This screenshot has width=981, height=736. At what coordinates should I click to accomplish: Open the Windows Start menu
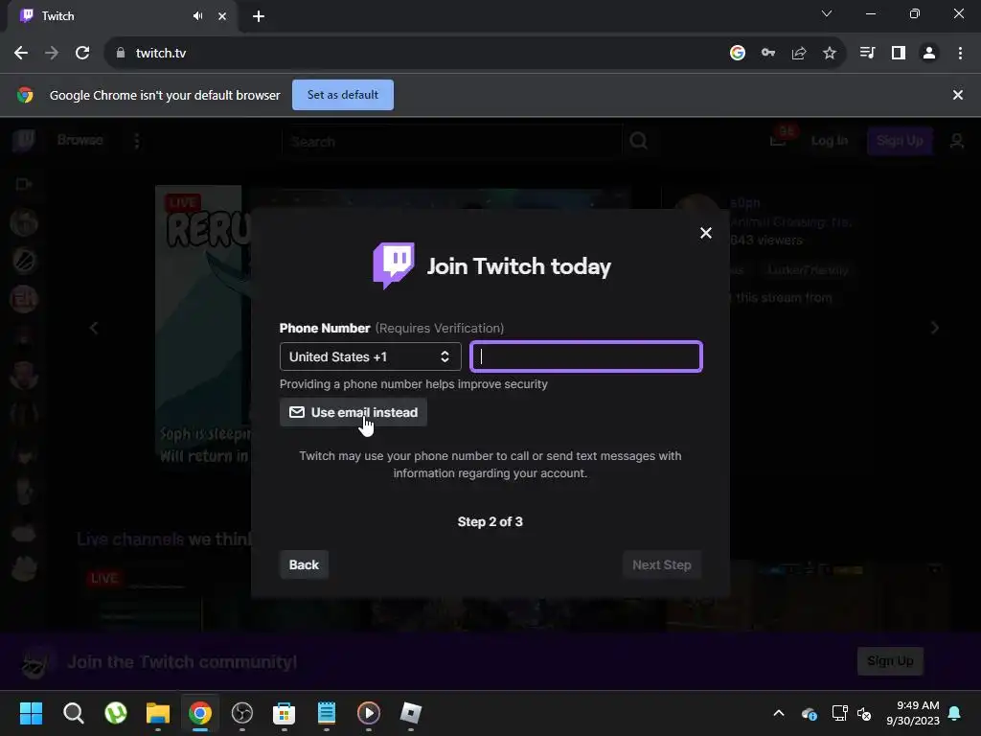pos(31,713)
